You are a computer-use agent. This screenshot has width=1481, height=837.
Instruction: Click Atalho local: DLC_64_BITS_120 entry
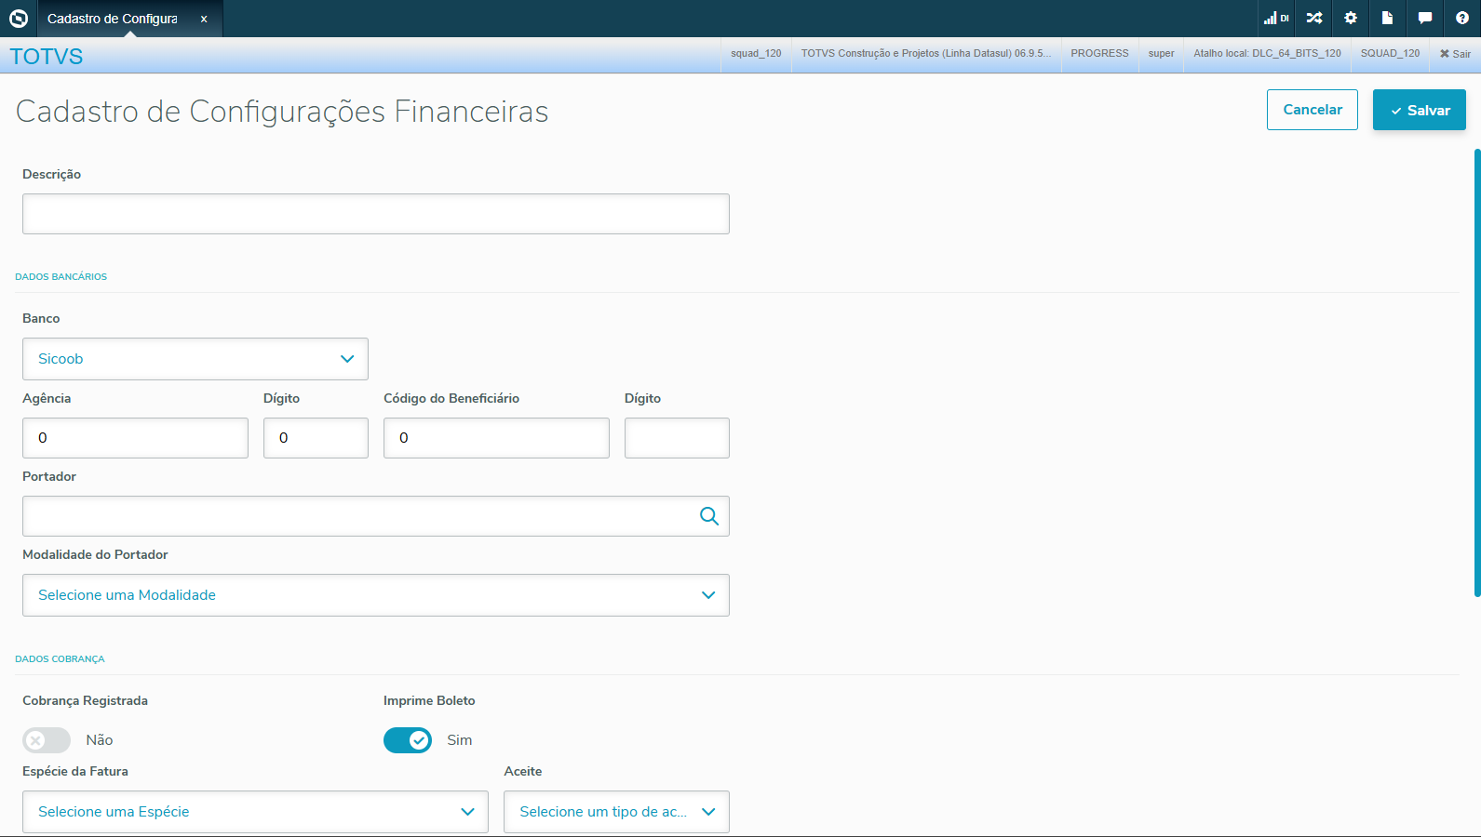(1267, 54)
